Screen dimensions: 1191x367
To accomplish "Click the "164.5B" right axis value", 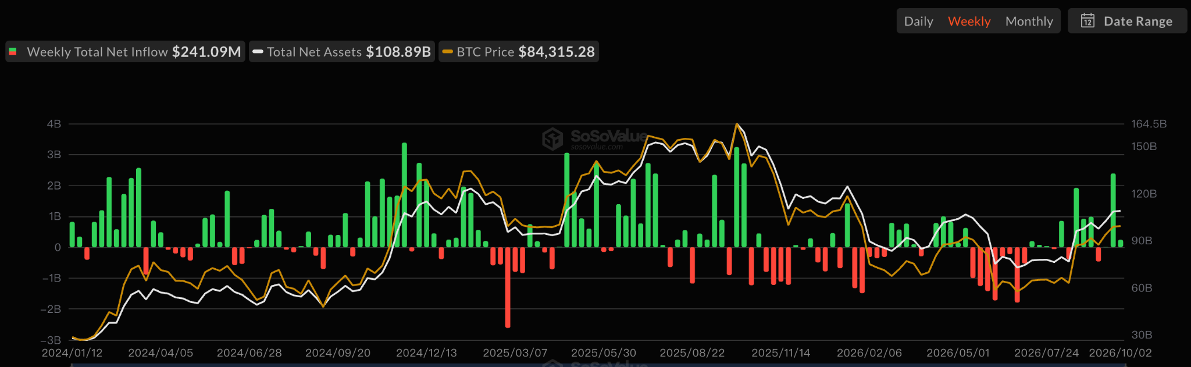I will coord(1149,124).
